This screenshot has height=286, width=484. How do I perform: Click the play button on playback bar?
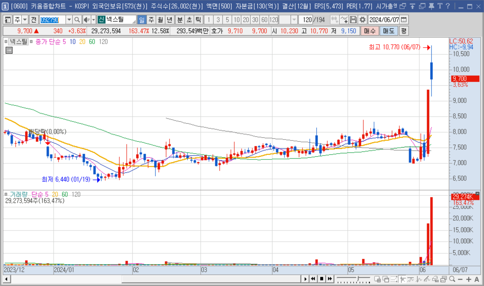point(305,279)
